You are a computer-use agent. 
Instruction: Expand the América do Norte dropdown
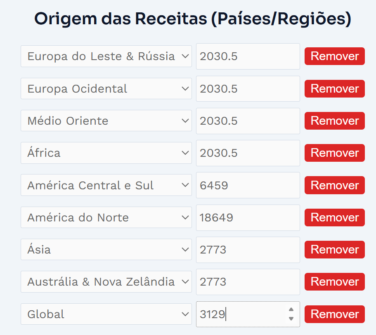click(106, 217)
